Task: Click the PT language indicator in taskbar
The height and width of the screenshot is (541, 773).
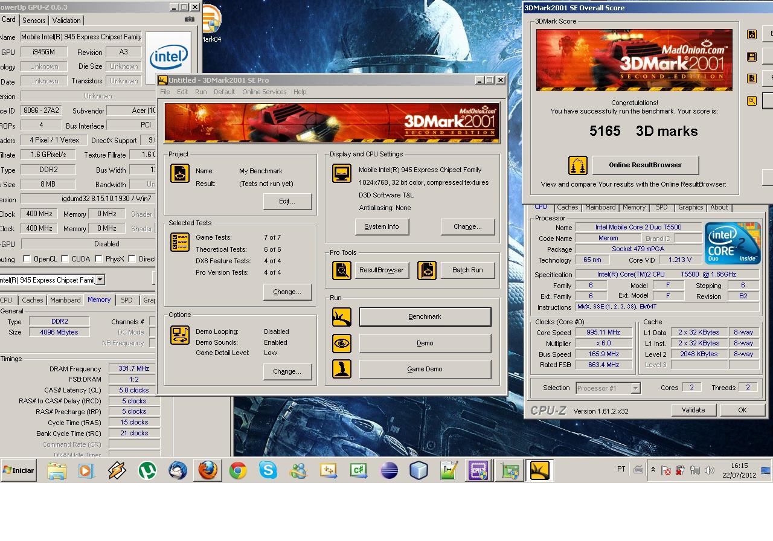Action: point(621,469)
